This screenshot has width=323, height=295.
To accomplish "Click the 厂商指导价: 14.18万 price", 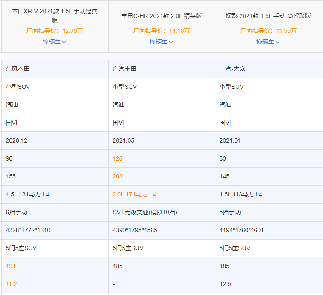I will 161,31.
